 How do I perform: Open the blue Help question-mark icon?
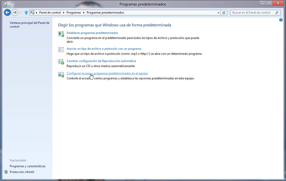(x=281, y=20)
